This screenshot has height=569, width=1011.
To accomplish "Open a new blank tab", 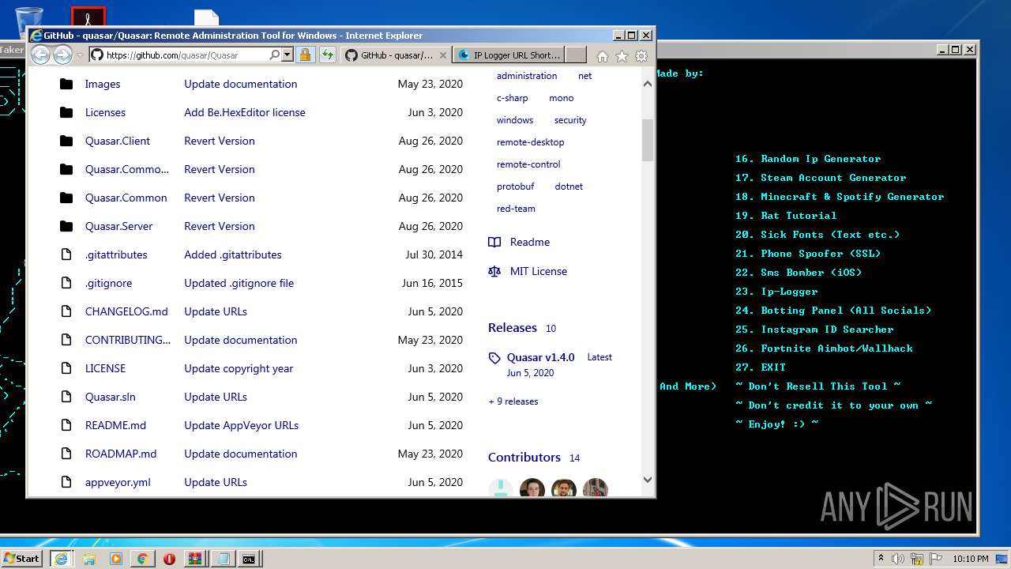I will 576,55.
